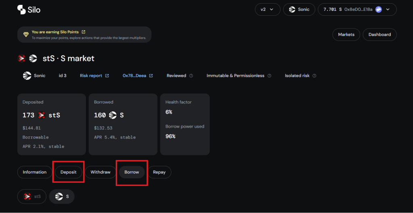Open the v2 version dropdown
413x213 pixels.
pyautogui.click(x=268, y=10)
